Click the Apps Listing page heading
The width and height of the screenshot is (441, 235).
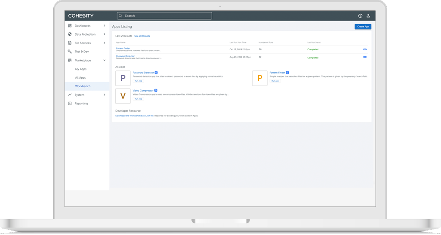pyautogui.click(x=122, y=27)
